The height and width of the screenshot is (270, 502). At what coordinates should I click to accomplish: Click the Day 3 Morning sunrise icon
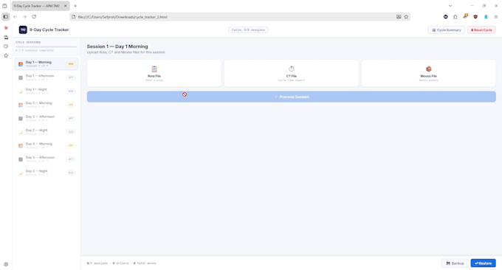[x=21, y=145]
